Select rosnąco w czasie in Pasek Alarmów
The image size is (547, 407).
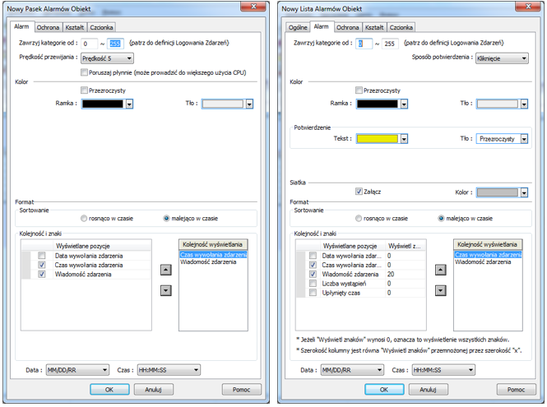84,219
